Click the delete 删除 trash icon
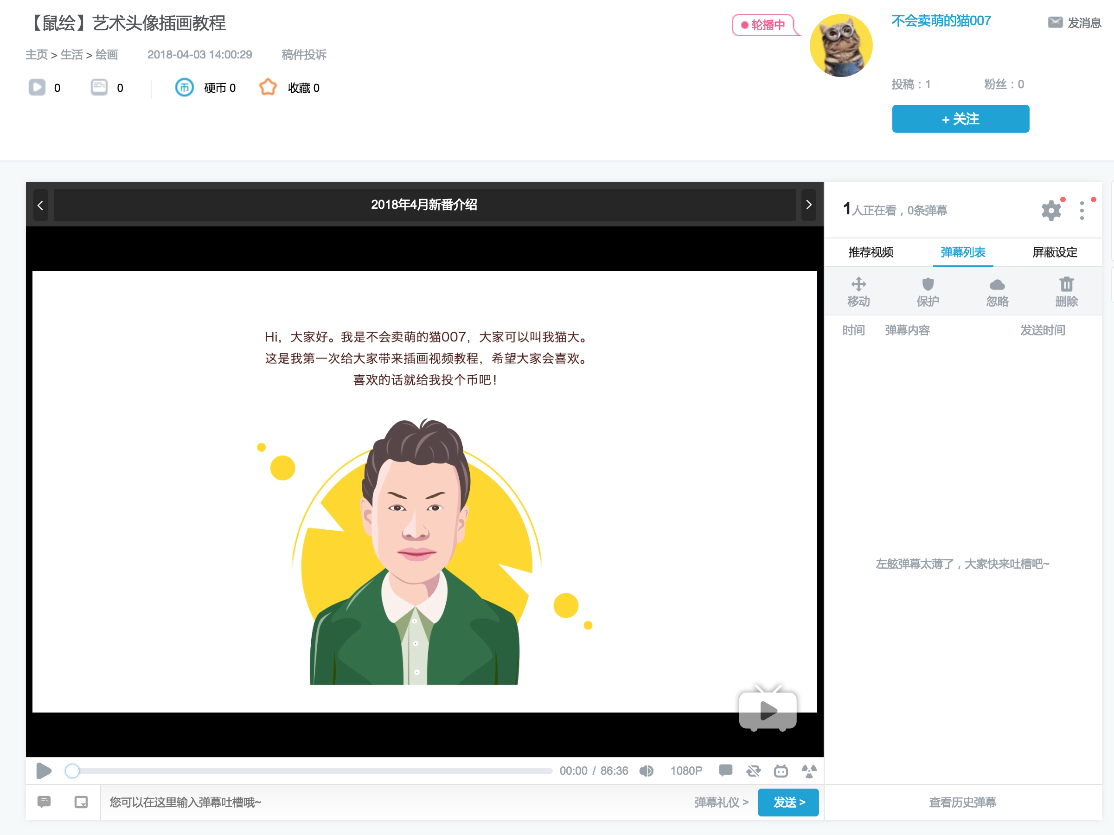The image size is (1114, 835). click(x=1066, y=284)
